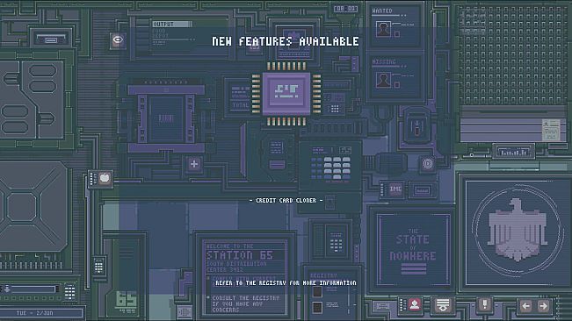Click the IMC button
Image resolution: width=572 pixels, height=321 pixels.
pos(395,189)
